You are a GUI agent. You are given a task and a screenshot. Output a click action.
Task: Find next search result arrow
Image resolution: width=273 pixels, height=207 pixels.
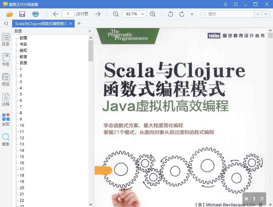click(266, 14)
